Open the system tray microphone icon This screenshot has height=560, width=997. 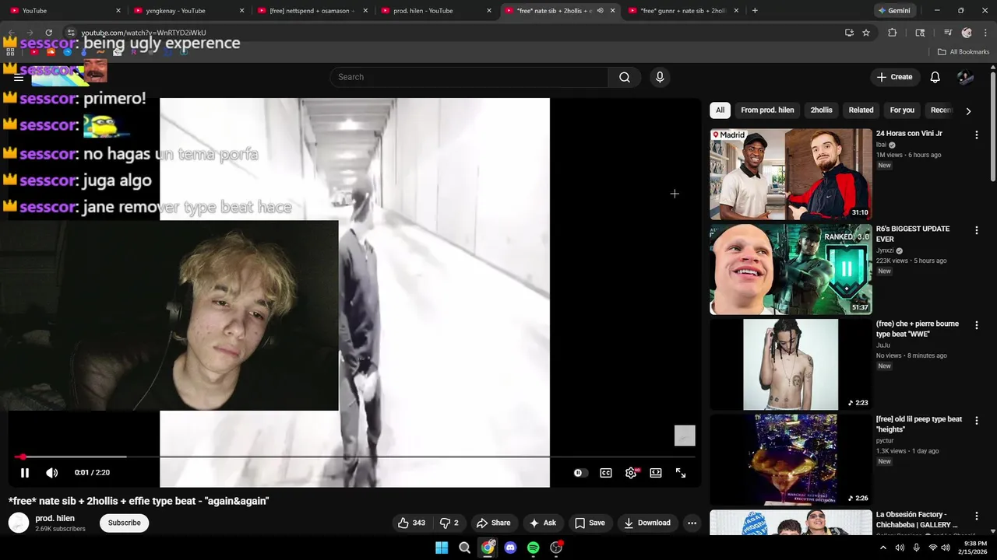click(917, 548)
